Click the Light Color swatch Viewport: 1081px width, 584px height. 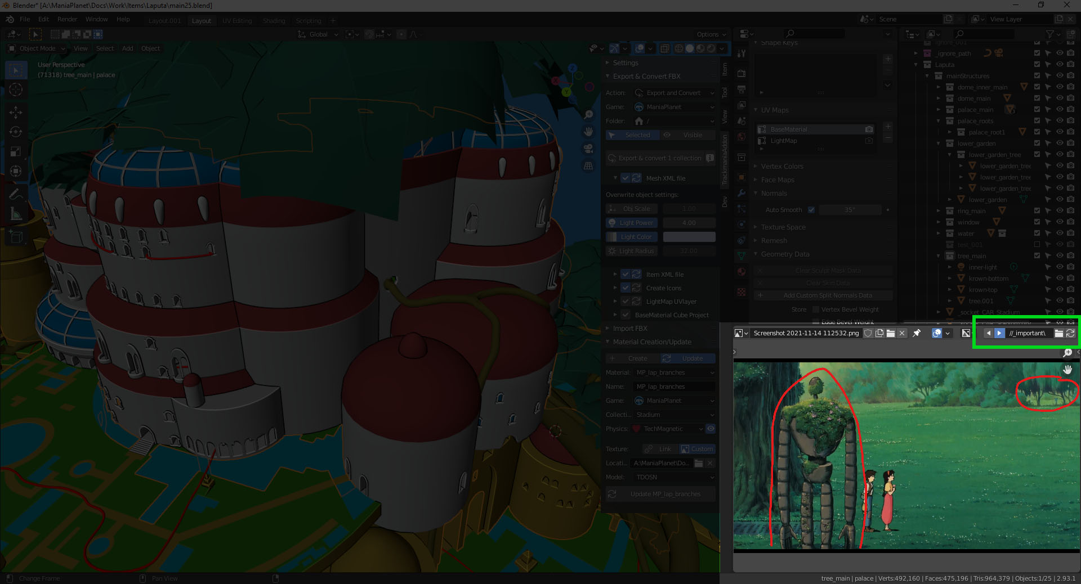tap(689, 237)
